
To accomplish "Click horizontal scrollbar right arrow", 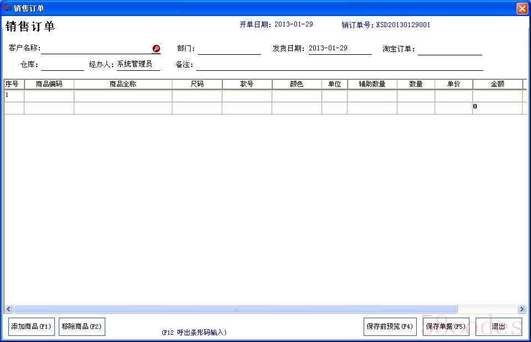I will (522, 309).
